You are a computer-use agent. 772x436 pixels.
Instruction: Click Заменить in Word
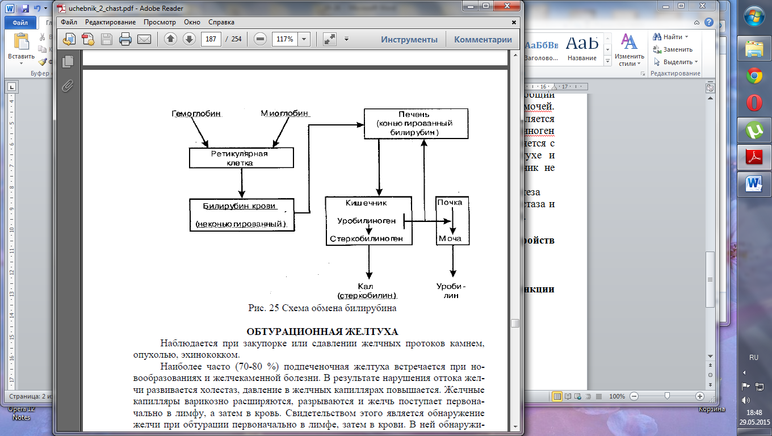point(673,49)
